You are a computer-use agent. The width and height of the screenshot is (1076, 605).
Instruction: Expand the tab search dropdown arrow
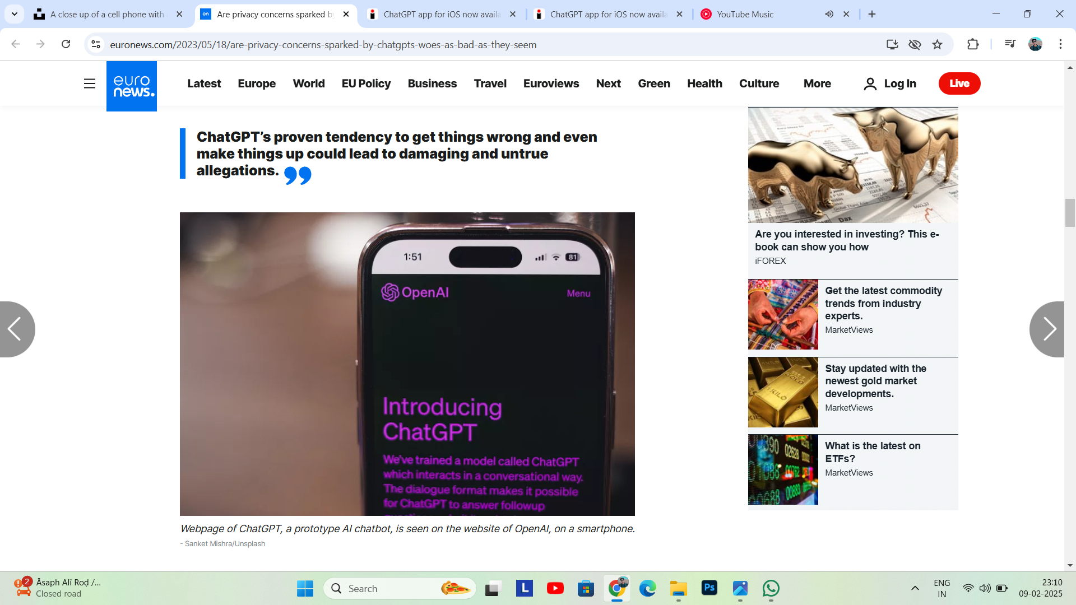(x=15, y=14)
